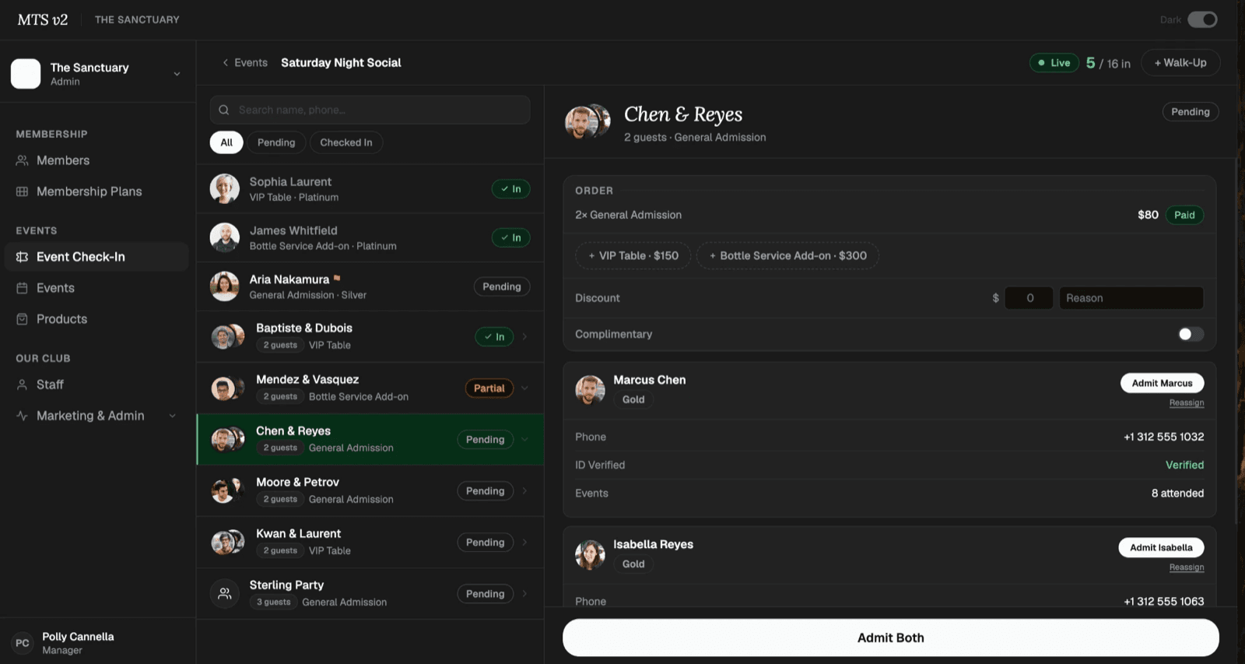This screenshot has width=1245, height=664.
Task: Click the Pending status badge in header
Action: (1191, 112)
